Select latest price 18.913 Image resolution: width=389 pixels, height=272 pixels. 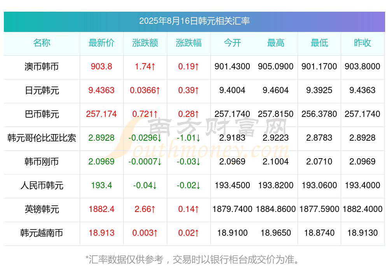tap(102, 233)
